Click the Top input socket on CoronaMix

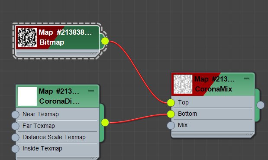(171, 103)
